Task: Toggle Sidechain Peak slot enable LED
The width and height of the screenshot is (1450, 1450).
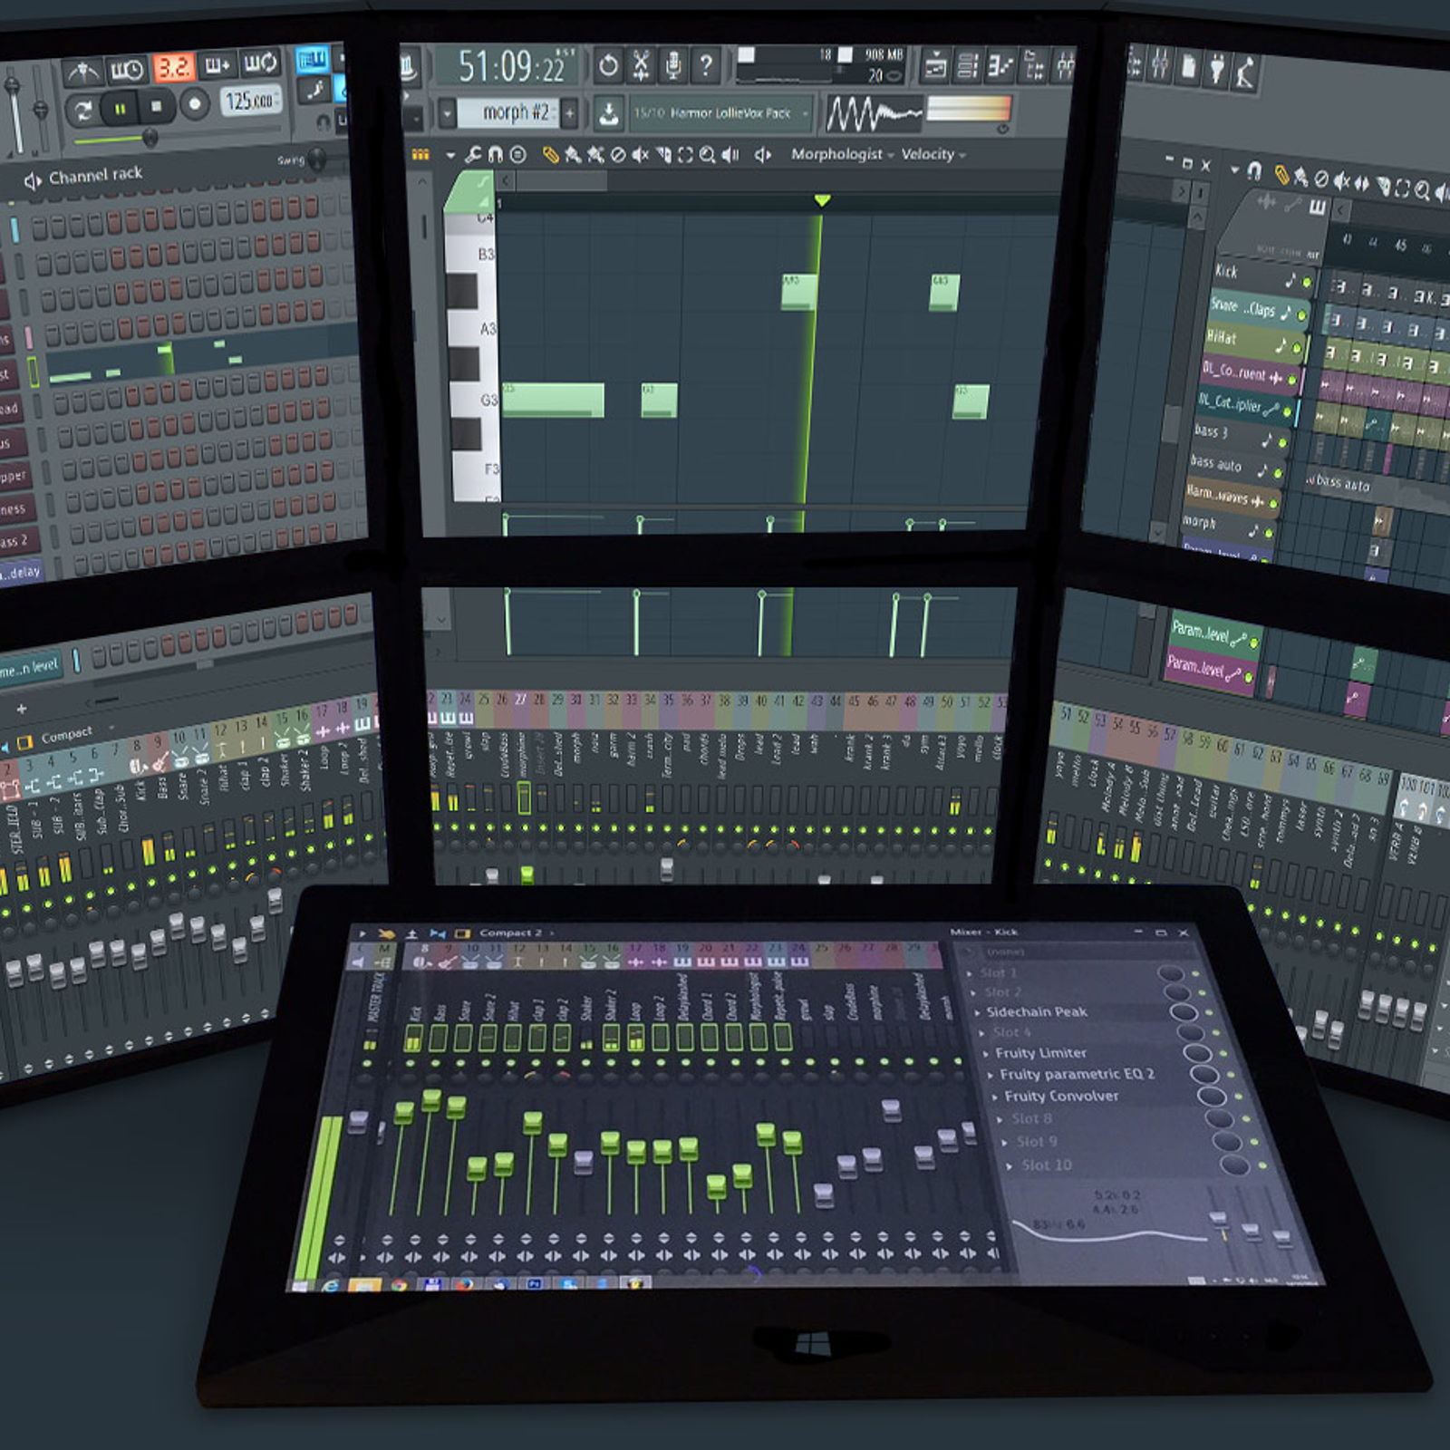Action: tap(1207, 1013)
